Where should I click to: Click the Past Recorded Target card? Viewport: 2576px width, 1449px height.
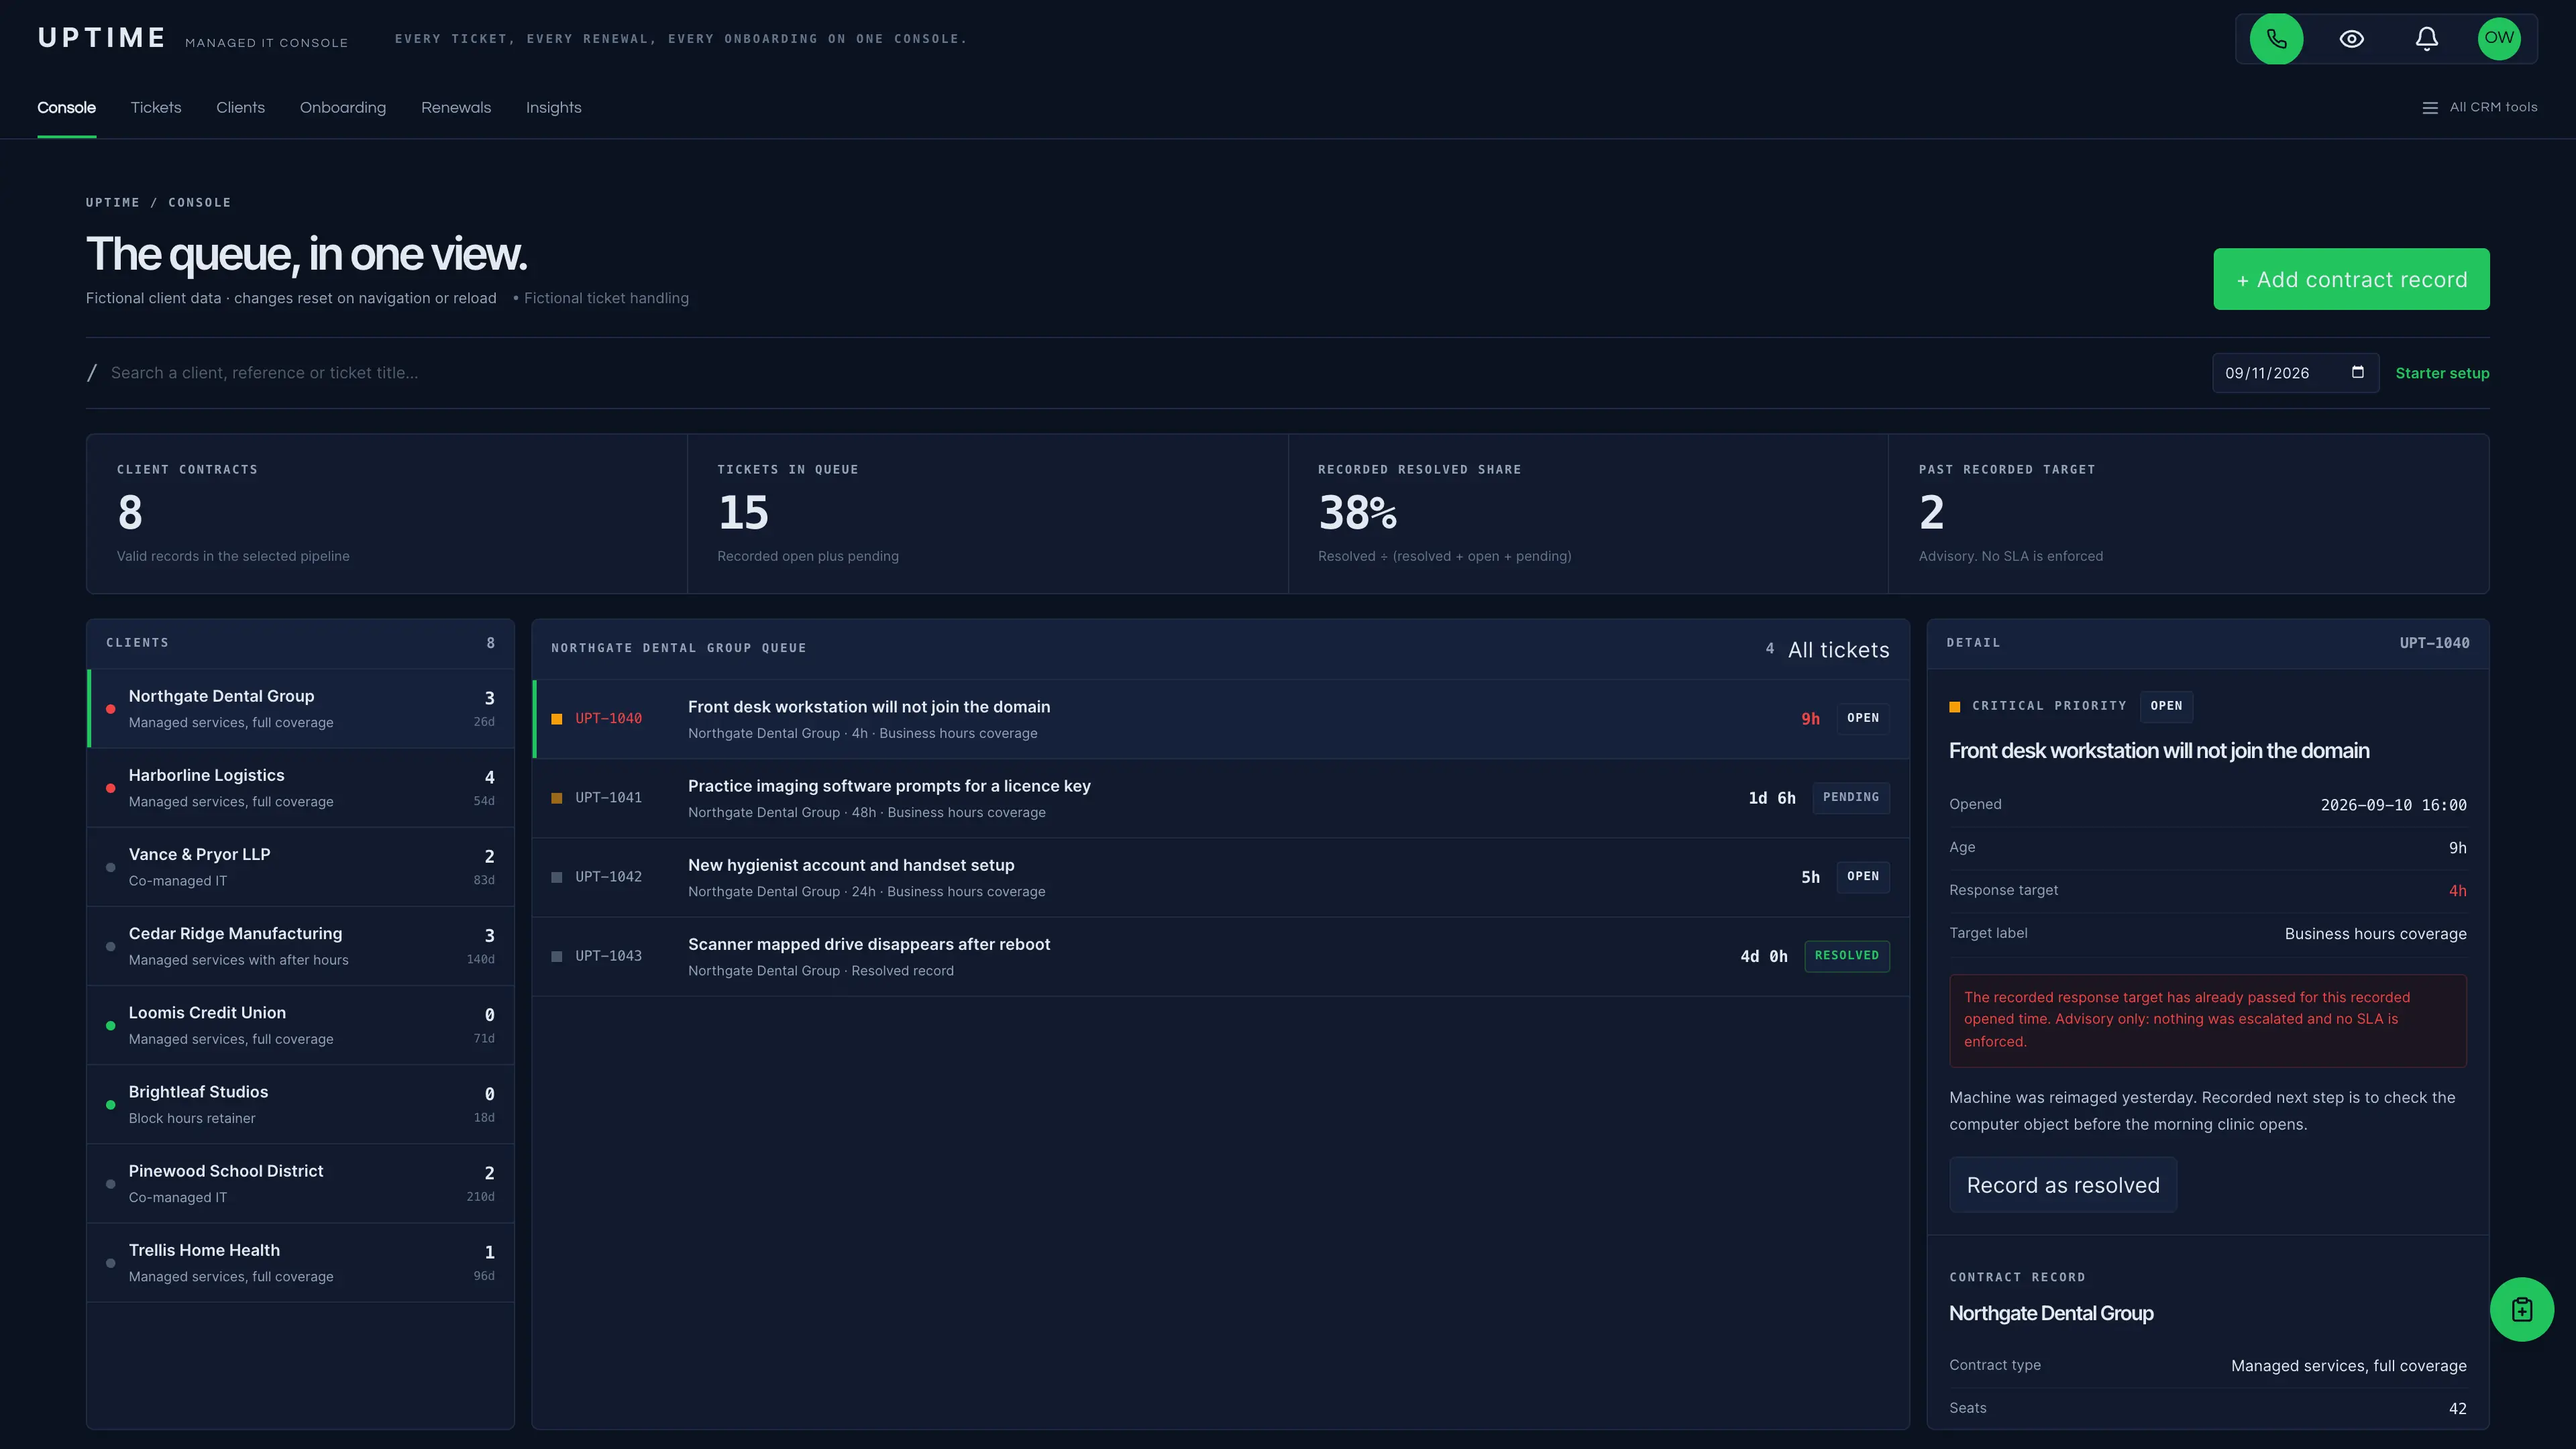coord(2188,513)
